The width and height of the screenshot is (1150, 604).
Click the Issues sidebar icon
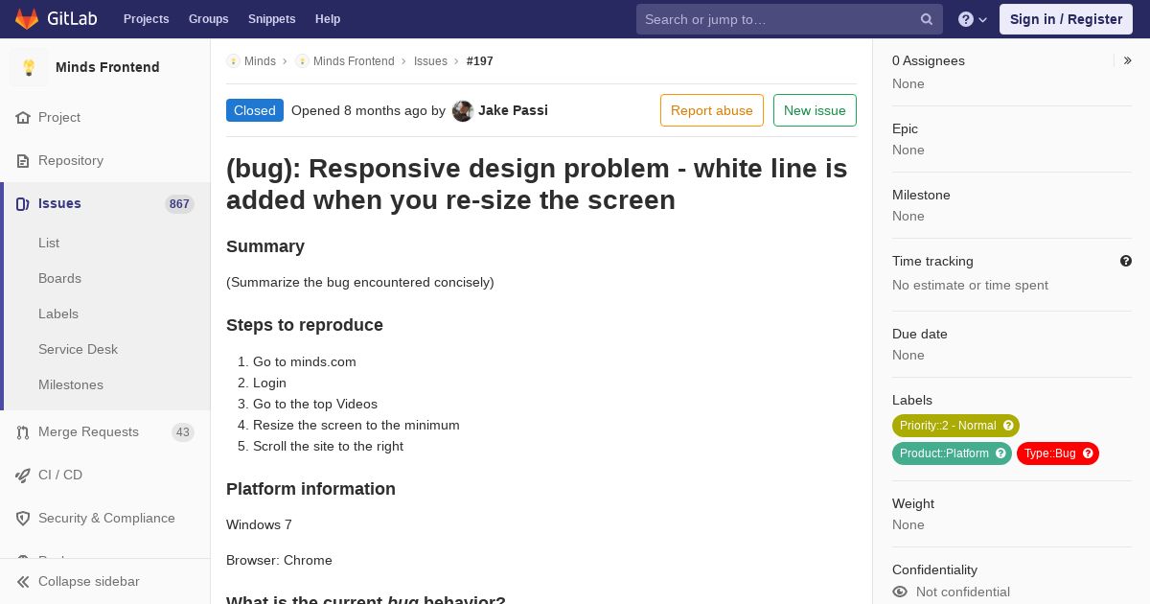coord(23,204)
